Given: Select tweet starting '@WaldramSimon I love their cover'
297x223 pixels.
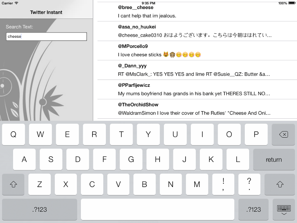Looking at the screenshot, I should pos(194,113).
